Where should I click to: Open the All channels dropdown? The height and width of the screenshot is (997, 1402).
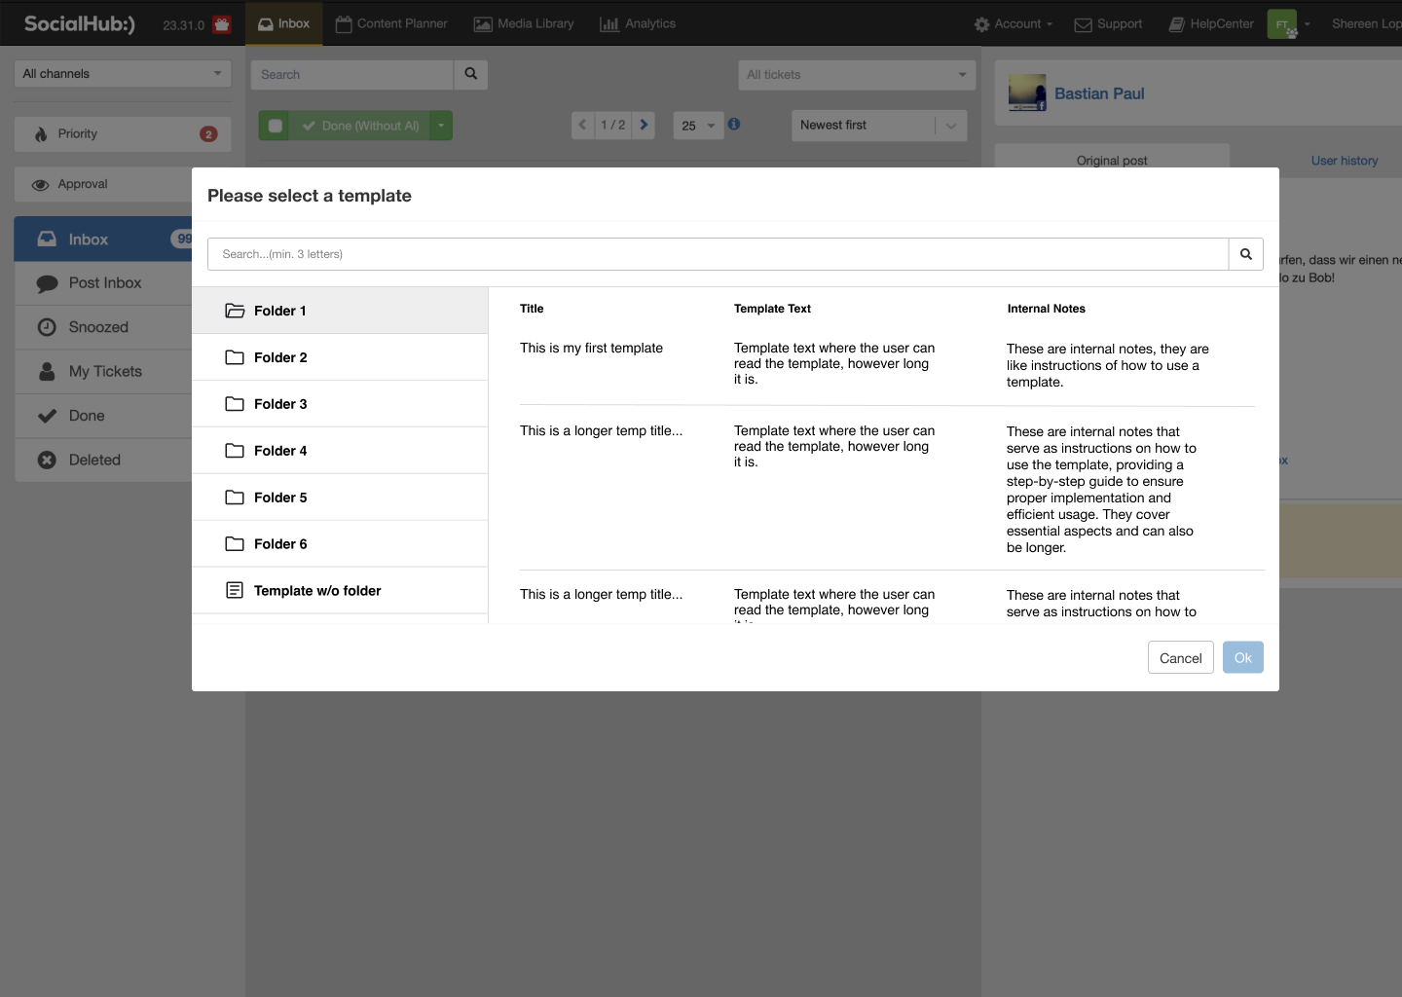123,74
